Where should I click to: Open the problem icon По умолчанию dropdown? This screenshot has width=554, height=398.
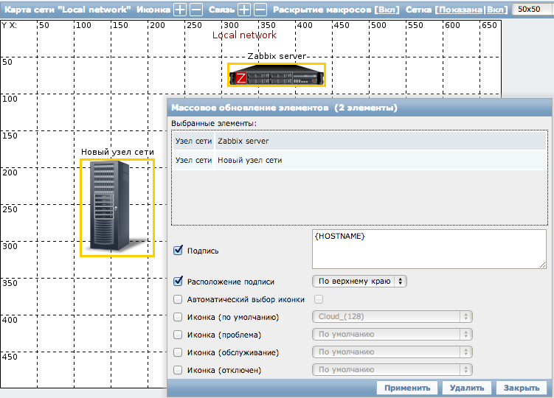[x=392, y=334]
